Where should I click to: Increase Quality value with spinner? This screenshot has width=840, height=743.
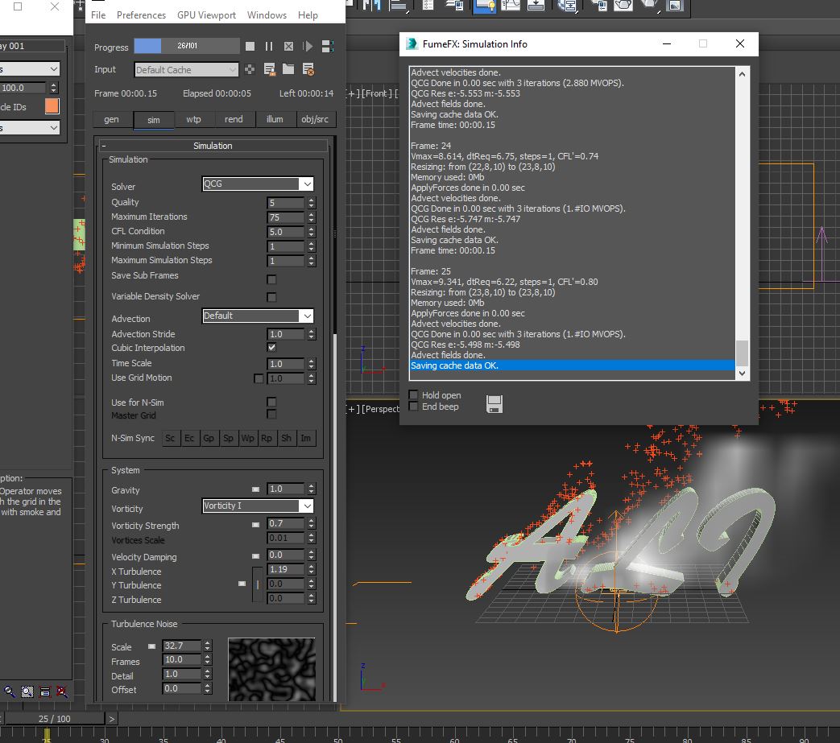coord(311,200)
